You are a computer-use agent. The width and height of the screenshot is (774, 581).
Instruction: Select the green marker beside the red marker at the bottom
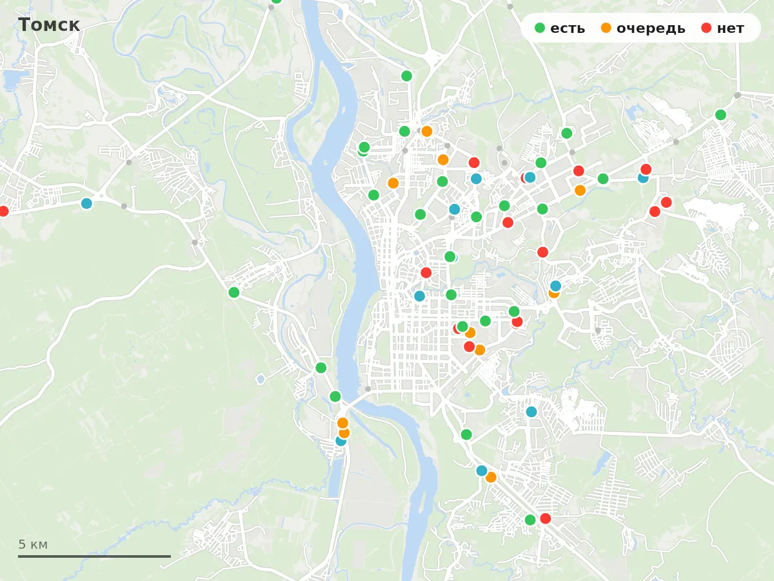pos(530,520)
